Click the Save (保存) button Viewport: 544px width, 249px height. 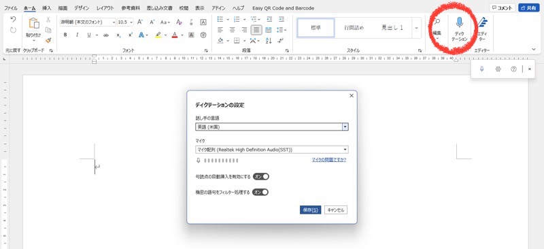310,210
